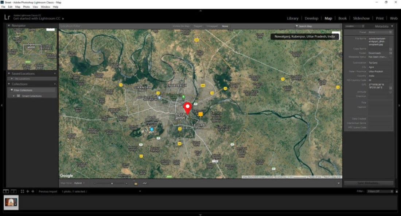
Task: Open the Help menu
Action: (x=55, y=7)
